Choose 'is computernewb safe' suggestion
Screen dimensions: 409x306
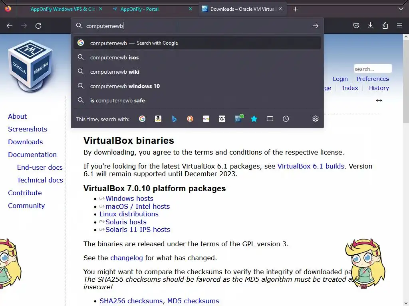[197, 100]
